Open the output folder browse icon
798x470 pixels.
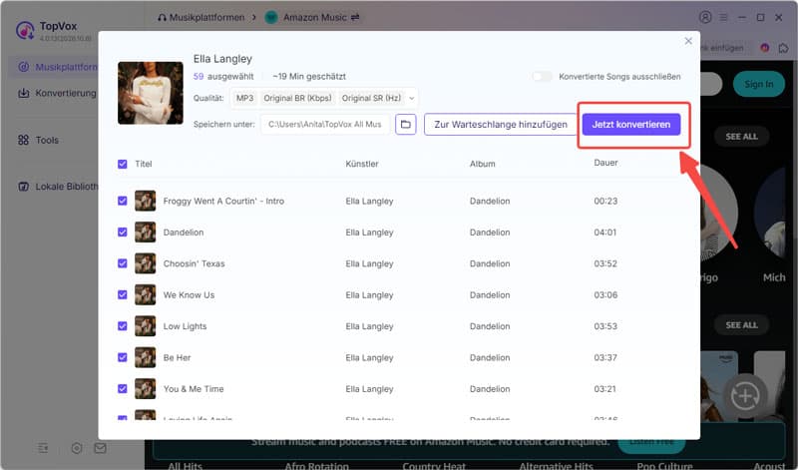click(406, 125)
